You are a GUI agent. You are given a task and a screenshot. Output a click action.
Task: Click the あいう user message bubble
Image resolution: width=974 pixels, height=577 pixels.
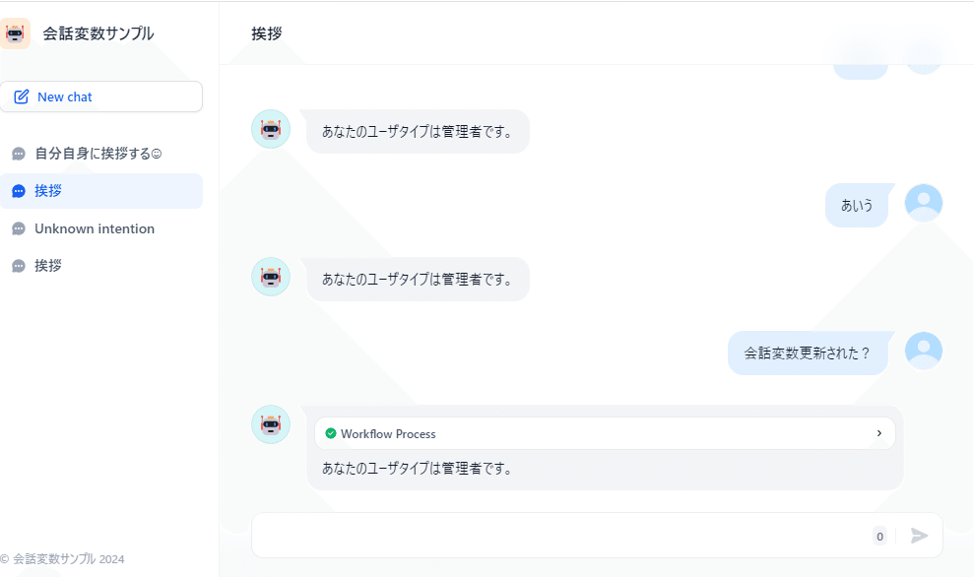(x=857, y=206)
